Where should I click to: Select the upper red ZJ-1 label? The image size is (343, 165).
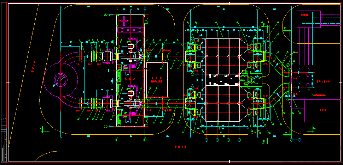point(78,65)
